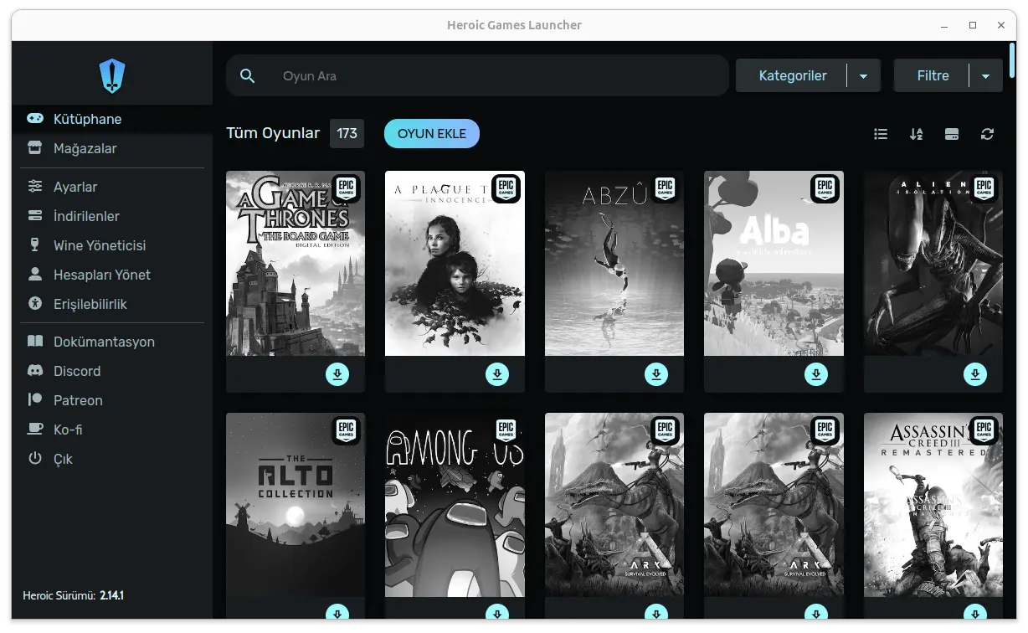Open the Ko-fi link
Screen dimensions: 1028x633
pos(112,430)
